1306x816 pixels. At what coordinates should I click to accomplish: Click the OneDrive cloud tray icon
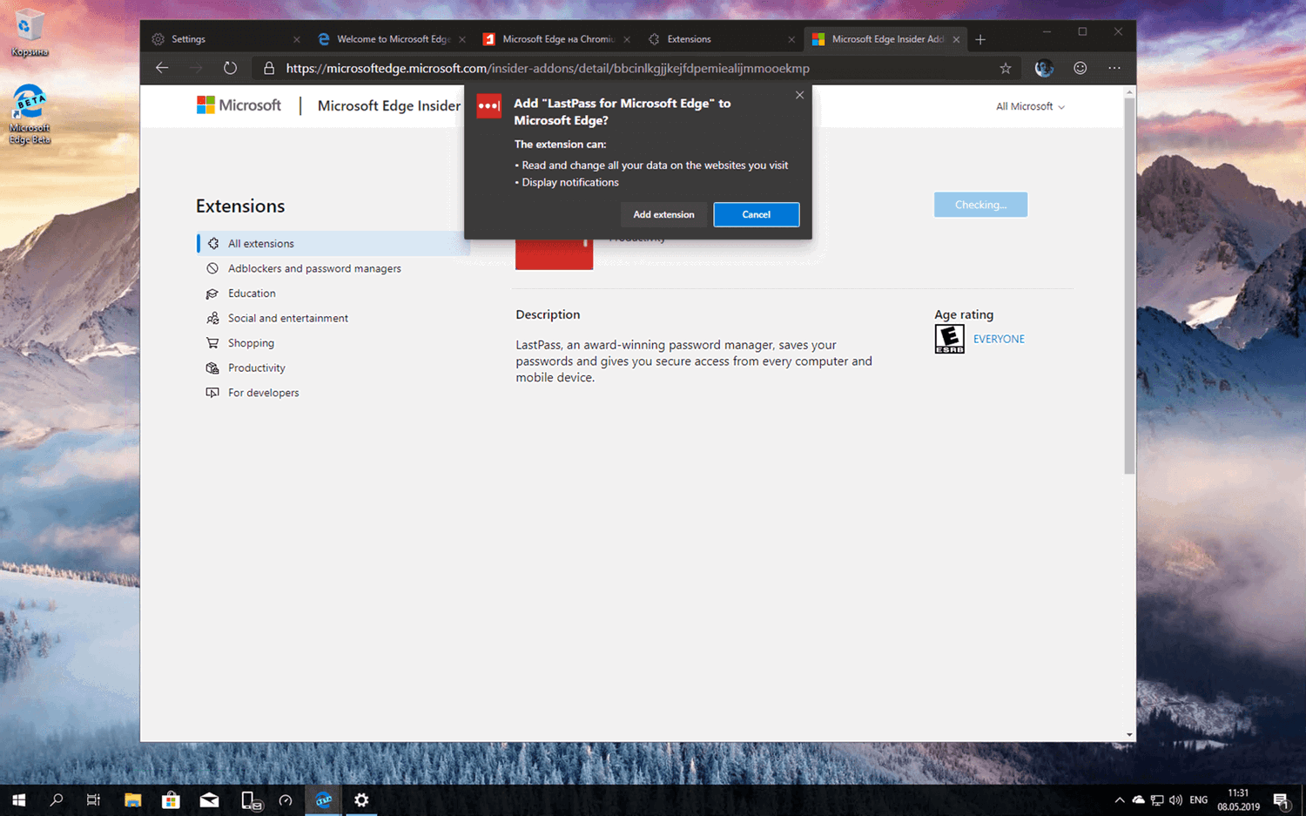(1138, 799)
